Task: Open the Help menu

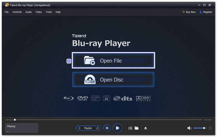Action: click(58, 12)
